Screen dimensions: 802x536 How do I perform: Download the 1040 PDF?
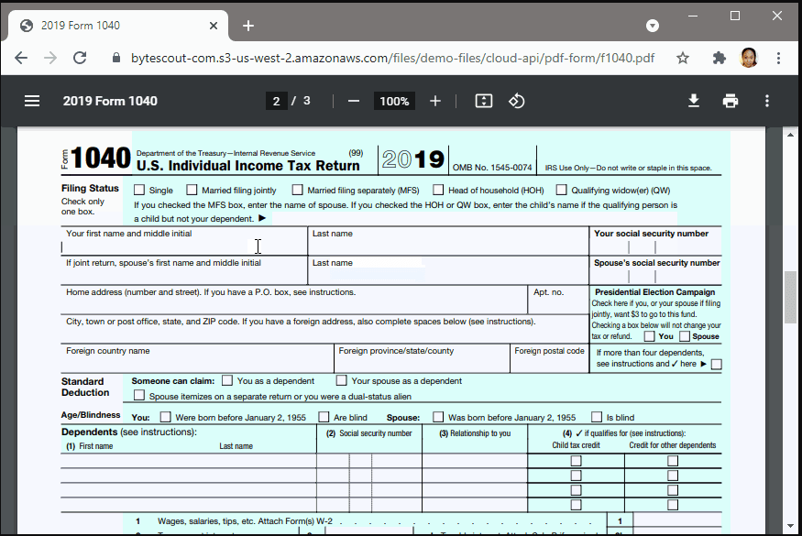(x=694, y=101)
